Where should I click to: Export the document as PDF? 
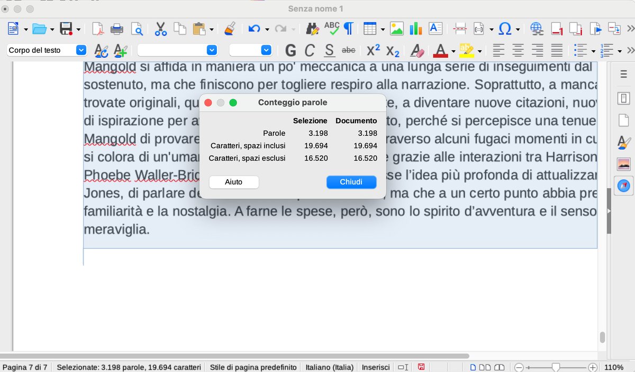pos(97,28)
